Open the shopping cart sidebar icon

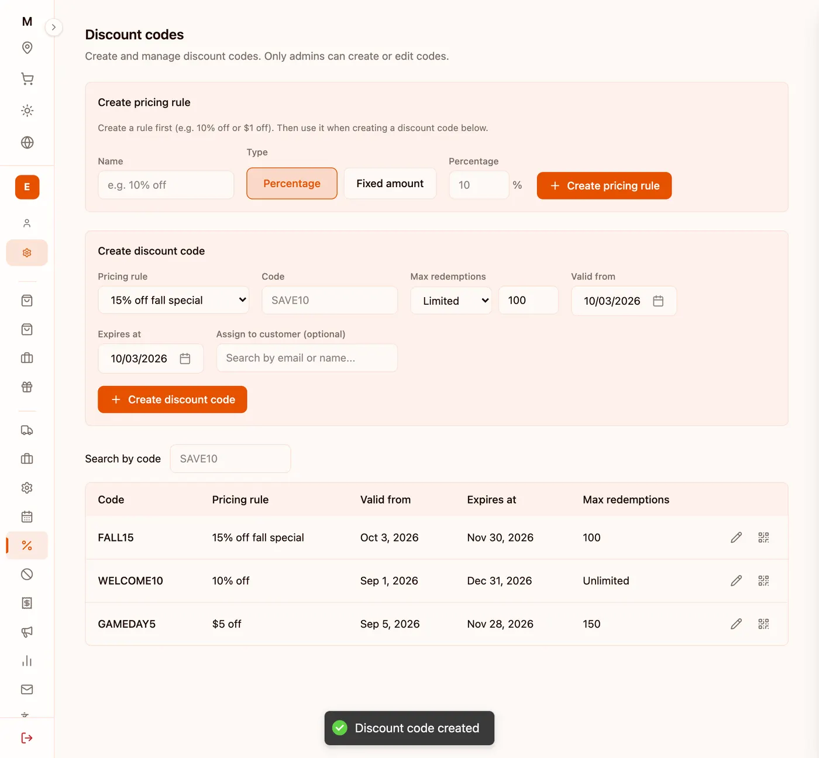coord(27,79)
